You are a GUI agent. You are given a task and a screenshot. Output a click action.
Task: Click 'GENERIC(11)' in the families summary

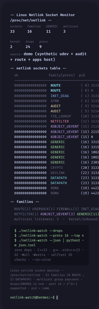click(88, 214)
